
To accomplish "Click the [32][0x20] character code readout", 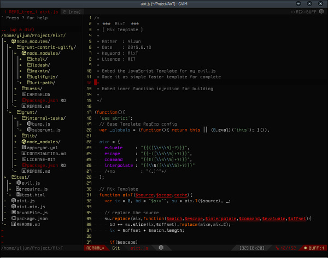I will coord(252,248).
